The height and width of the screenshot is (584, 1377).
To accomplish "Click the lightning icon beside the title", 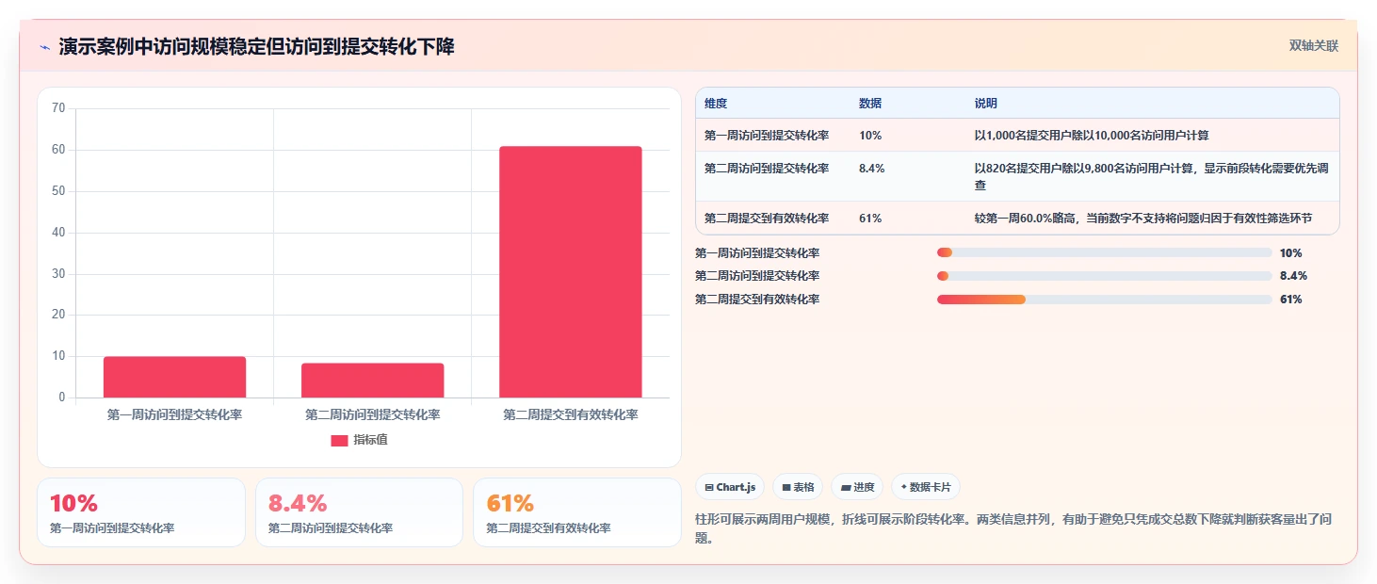I will point(45,47).
